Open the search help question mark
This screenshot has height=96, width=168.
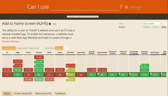point(121,7)
